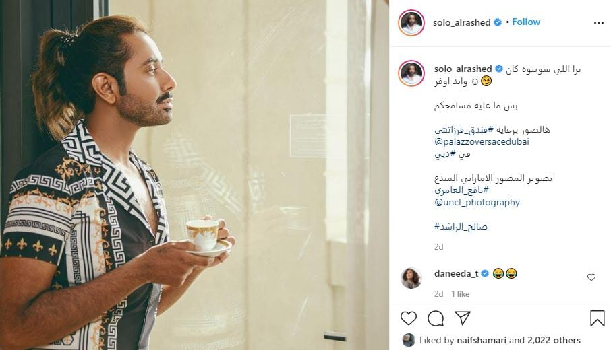Viewport: 611px width, 350px height.
Task: Open solo_alrashed avatar beside the caption
Action: pyautogui.click(x=411, y=73)
